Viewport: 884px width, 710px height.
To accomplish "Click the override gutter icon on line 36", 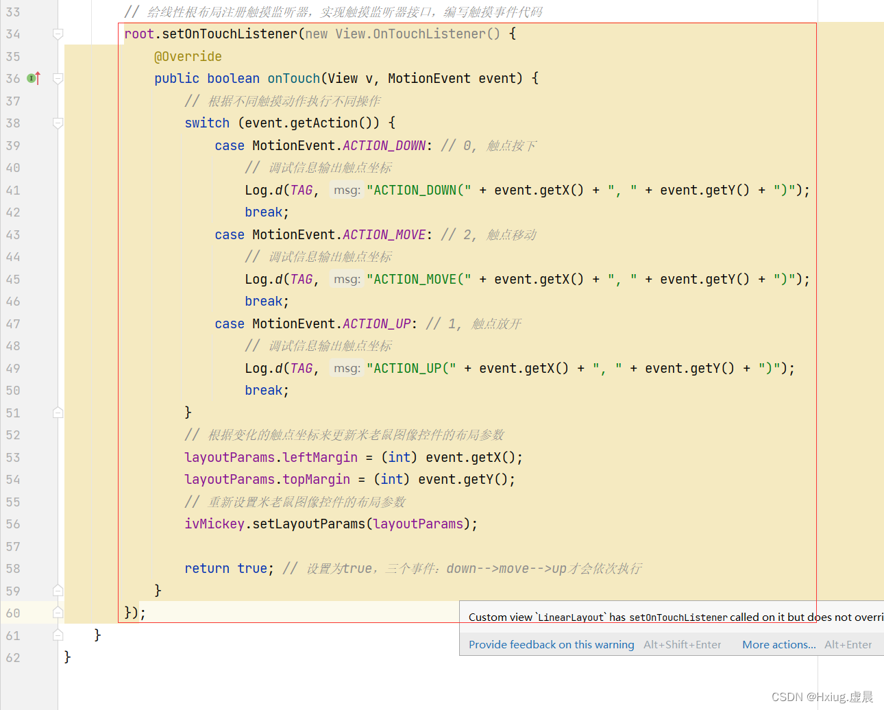I will tap(34, 79).
